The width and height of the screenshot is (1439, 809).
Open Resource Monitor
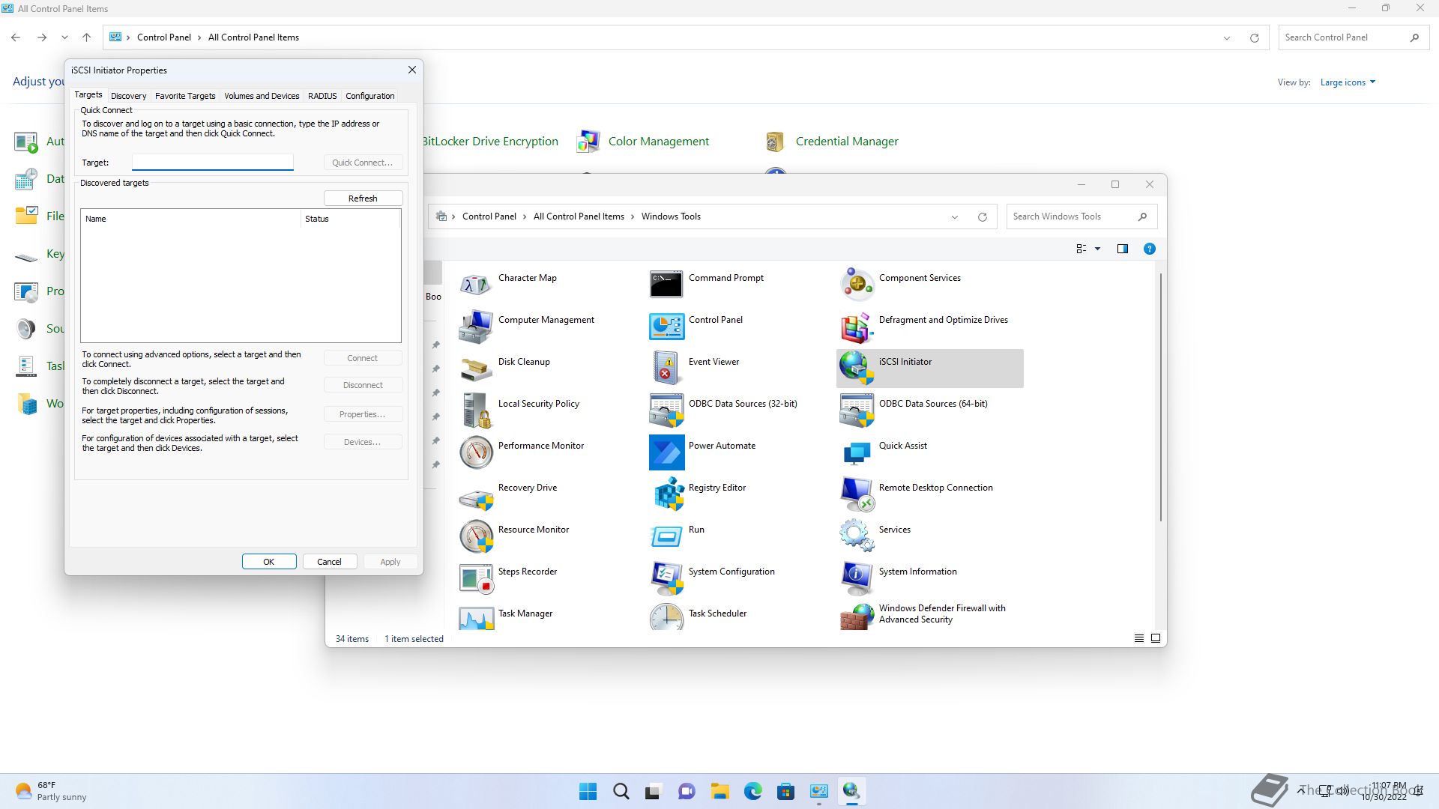475,536
